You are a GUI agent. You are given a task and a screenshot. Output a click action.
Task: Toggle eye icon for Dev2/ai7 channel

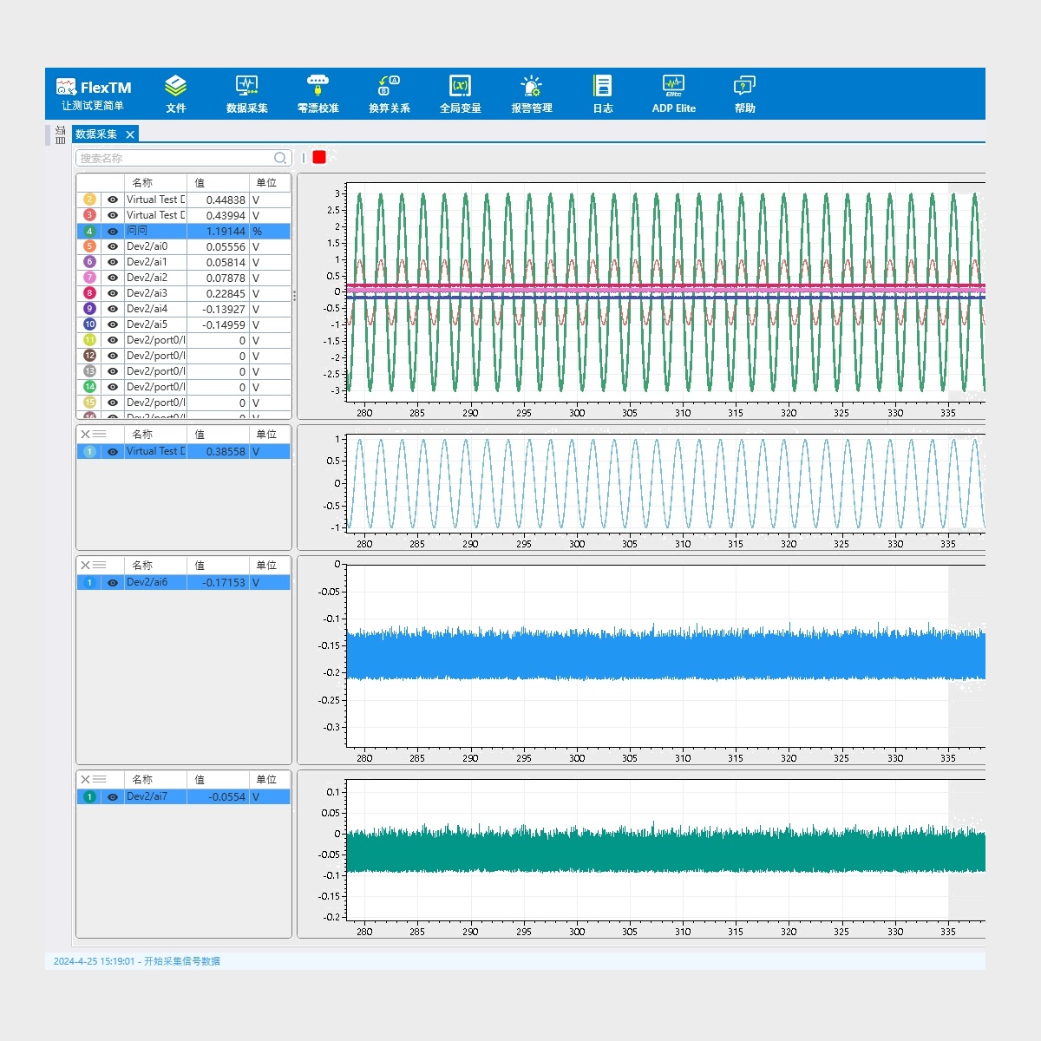[113, 797]
